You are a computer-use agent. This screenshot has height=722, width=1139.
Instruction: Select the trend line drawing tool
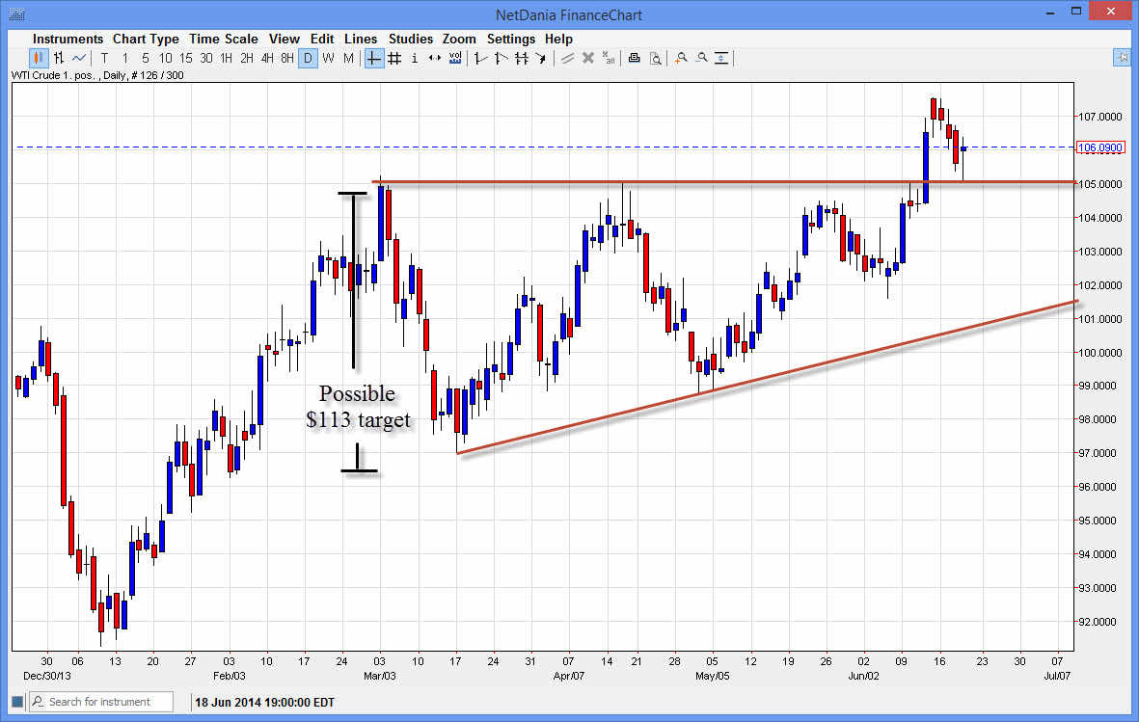566,58
